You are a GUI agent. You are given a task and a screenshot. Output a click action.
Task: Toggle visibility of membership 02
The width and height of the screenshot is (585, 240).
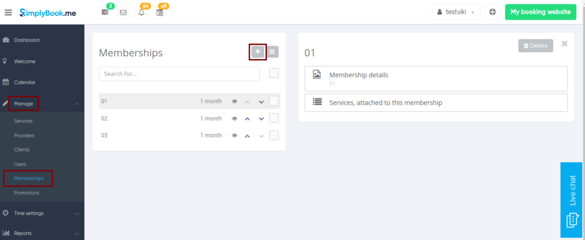tap(235, 119)
